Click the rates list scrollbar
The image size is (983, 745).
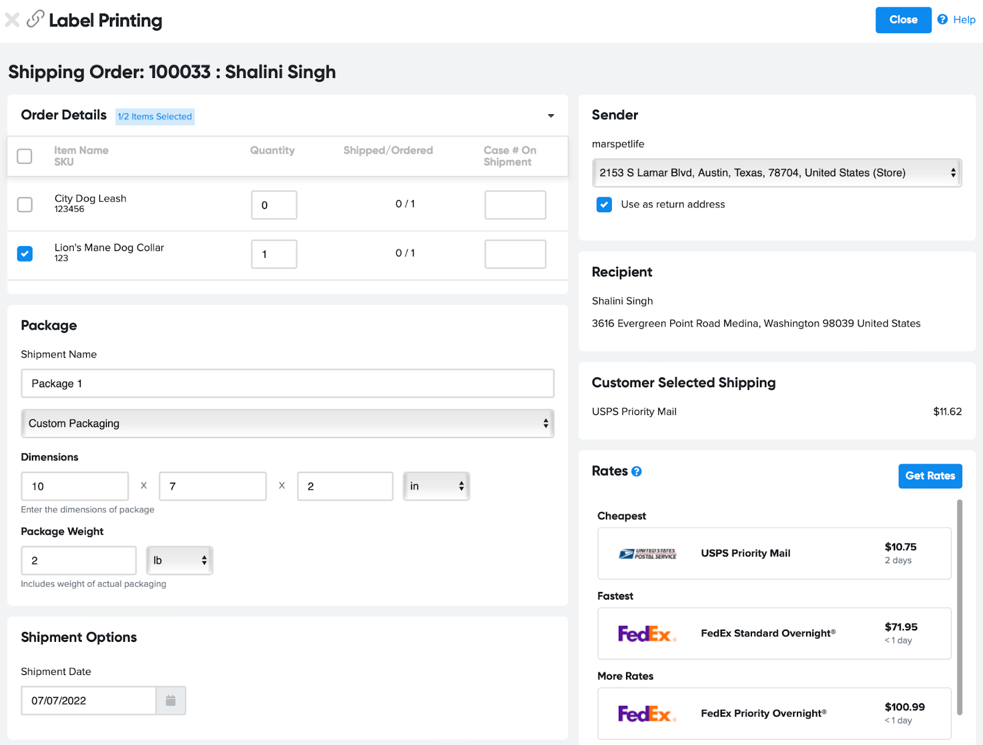[x=959, y=608]
